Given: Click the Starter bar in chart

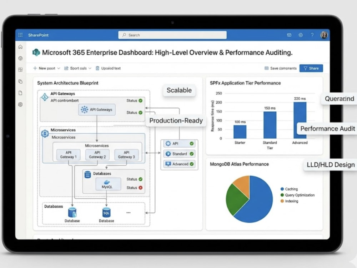Looking at the screenshot, I should coord(240,132).
